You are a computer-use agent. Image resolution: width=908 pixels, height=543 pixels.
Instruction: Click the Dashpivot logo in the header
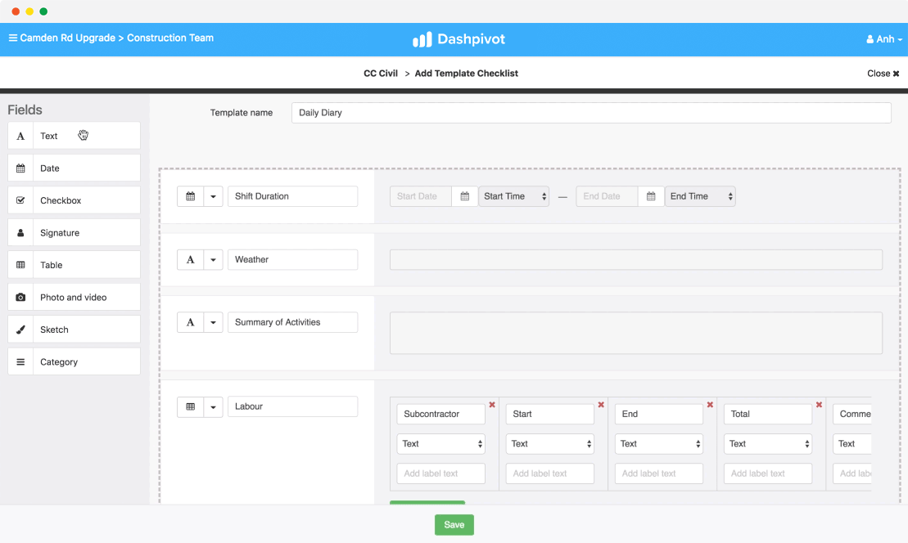[x=459, y=39]
